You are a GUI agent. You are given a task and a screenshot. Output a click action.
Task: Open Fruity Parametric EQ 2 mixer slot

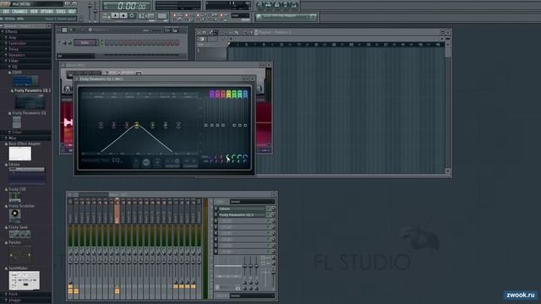(x=242, y=214)
